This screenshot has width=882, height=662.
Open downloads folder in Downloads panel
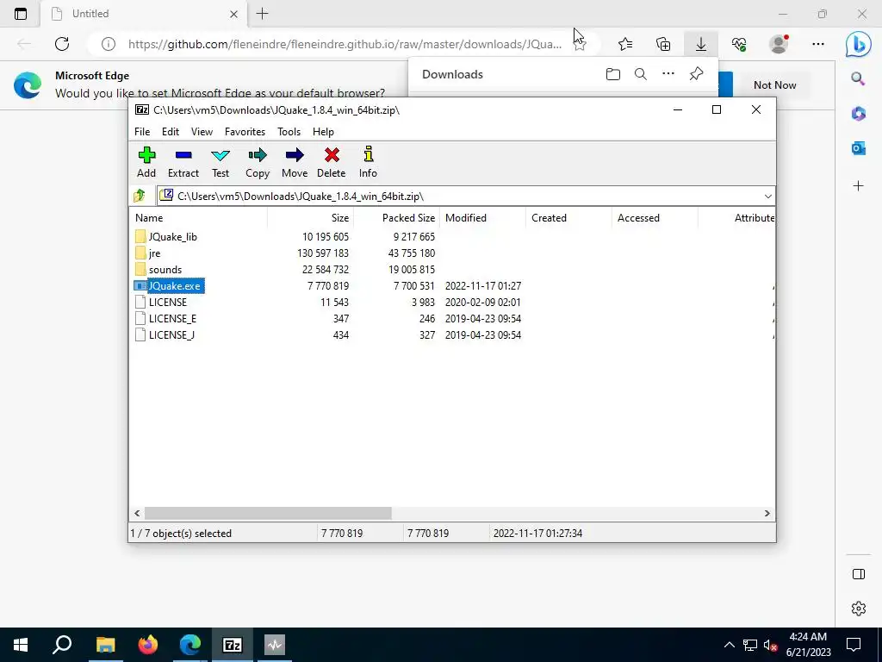(613, 74)
